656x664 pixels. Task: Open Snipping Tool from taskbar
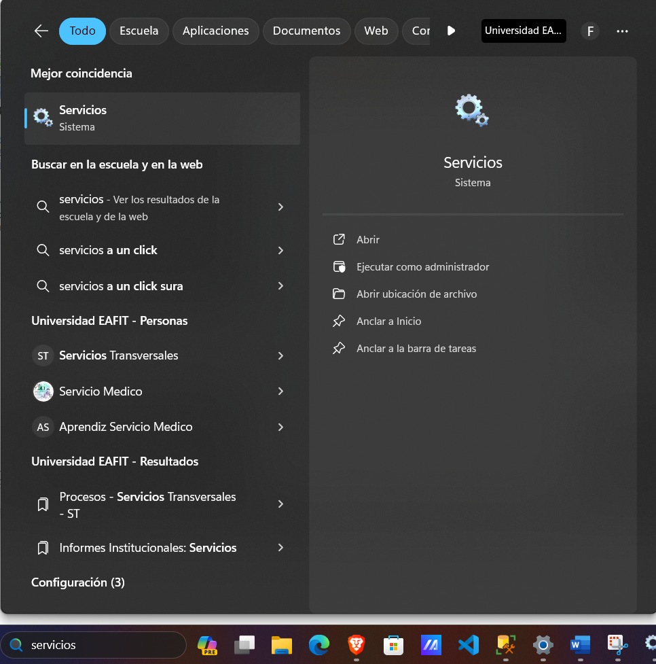[x=617, y=645]
